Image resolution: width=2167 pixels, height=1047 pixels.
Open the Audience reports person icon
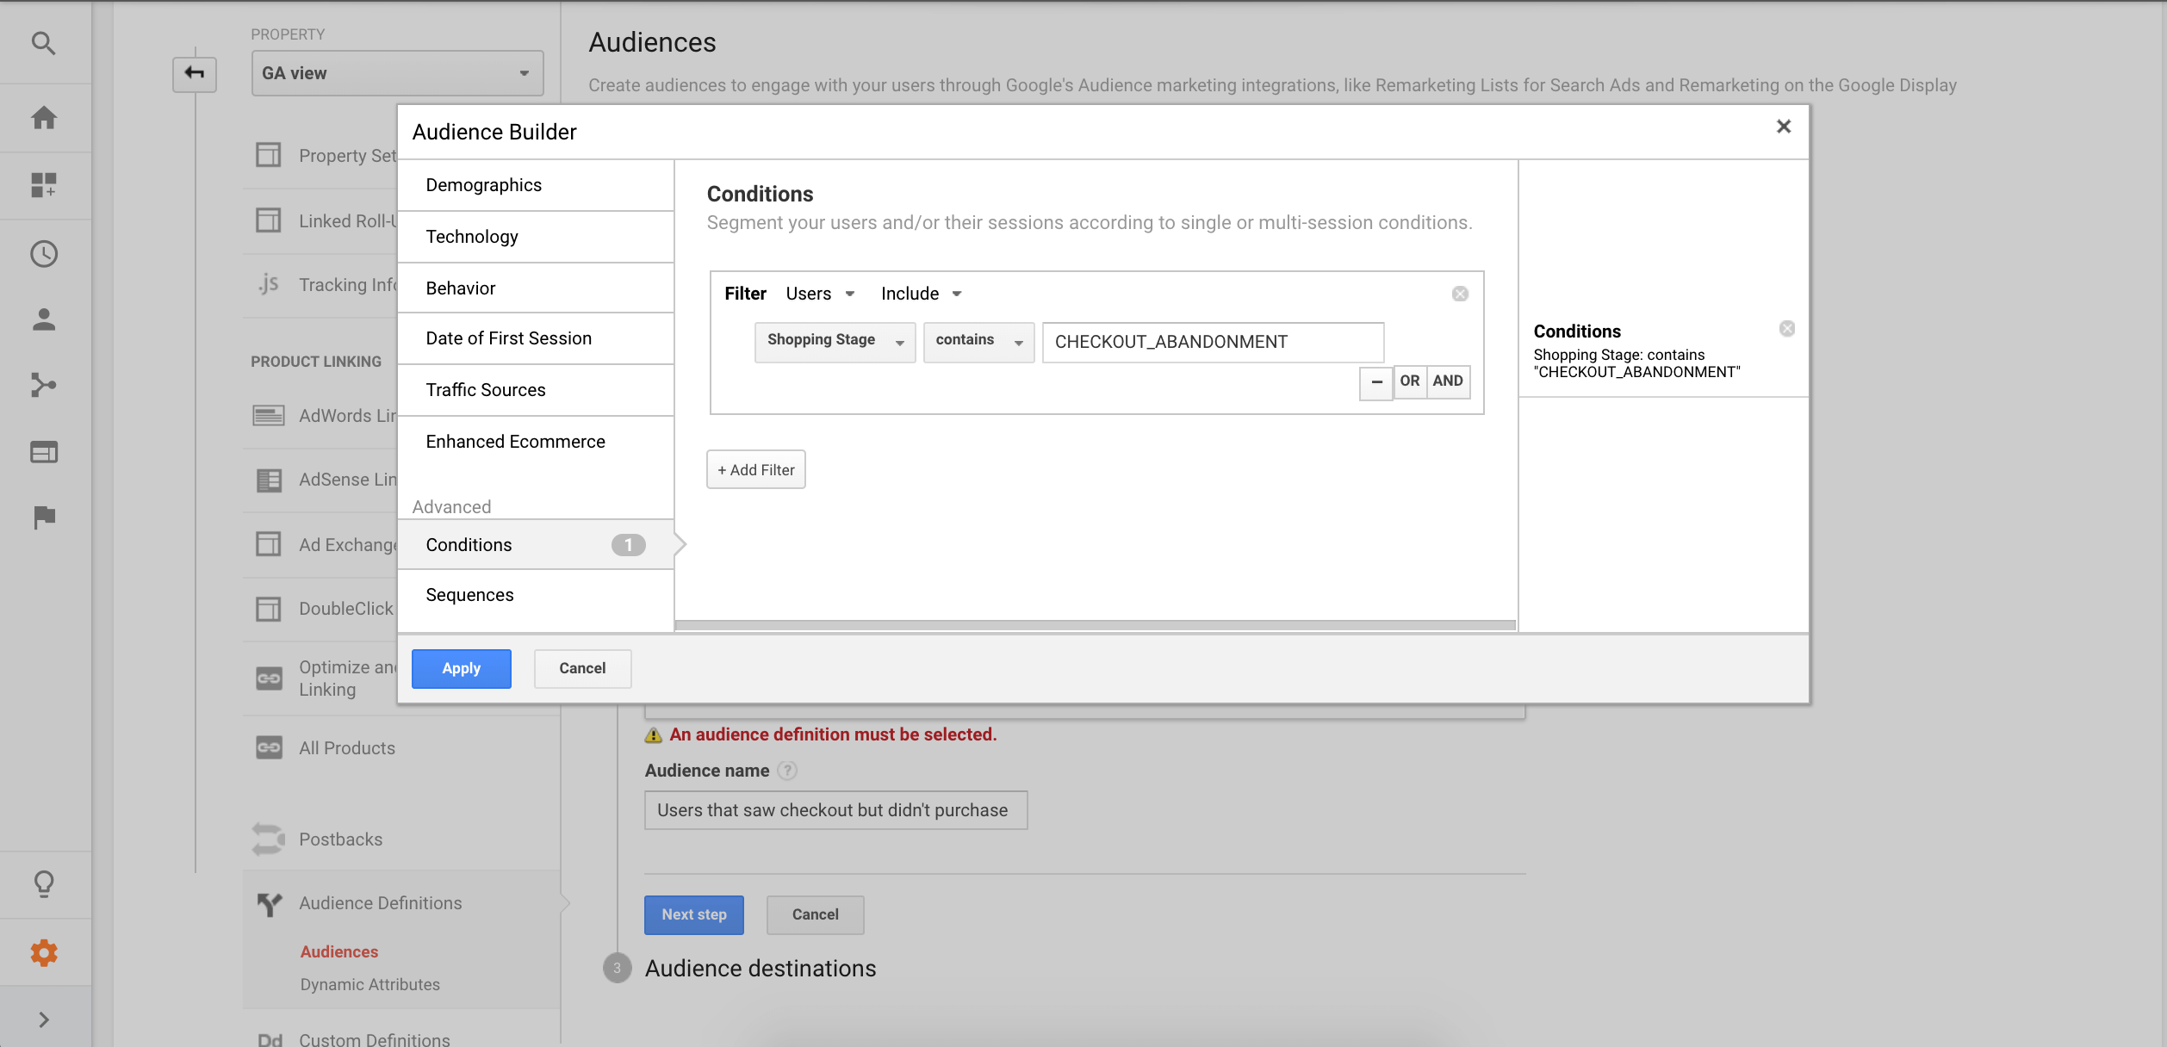(43, 320)
